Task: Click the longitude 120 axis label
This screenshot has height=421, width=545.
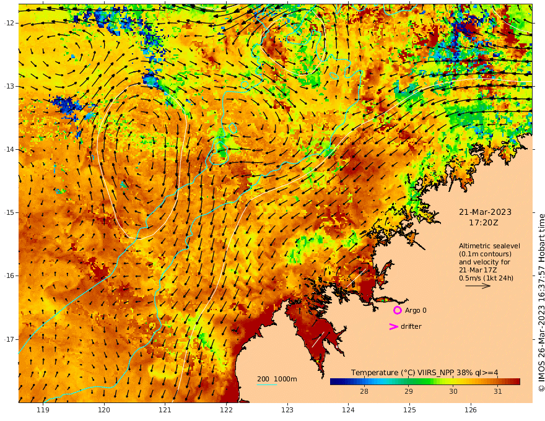Action: 104,410
